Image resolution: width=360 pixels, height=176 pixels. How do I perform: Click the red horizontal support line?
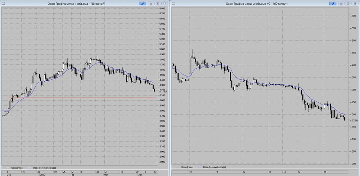pyautogui.click(x=82, y=98)
